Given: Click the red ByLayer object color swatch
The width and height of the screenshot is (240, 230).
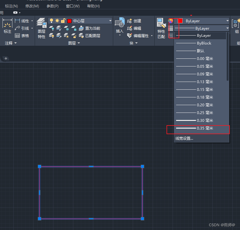Looking at the screenshot, I should pyautogui.click(x=180, y=21).
